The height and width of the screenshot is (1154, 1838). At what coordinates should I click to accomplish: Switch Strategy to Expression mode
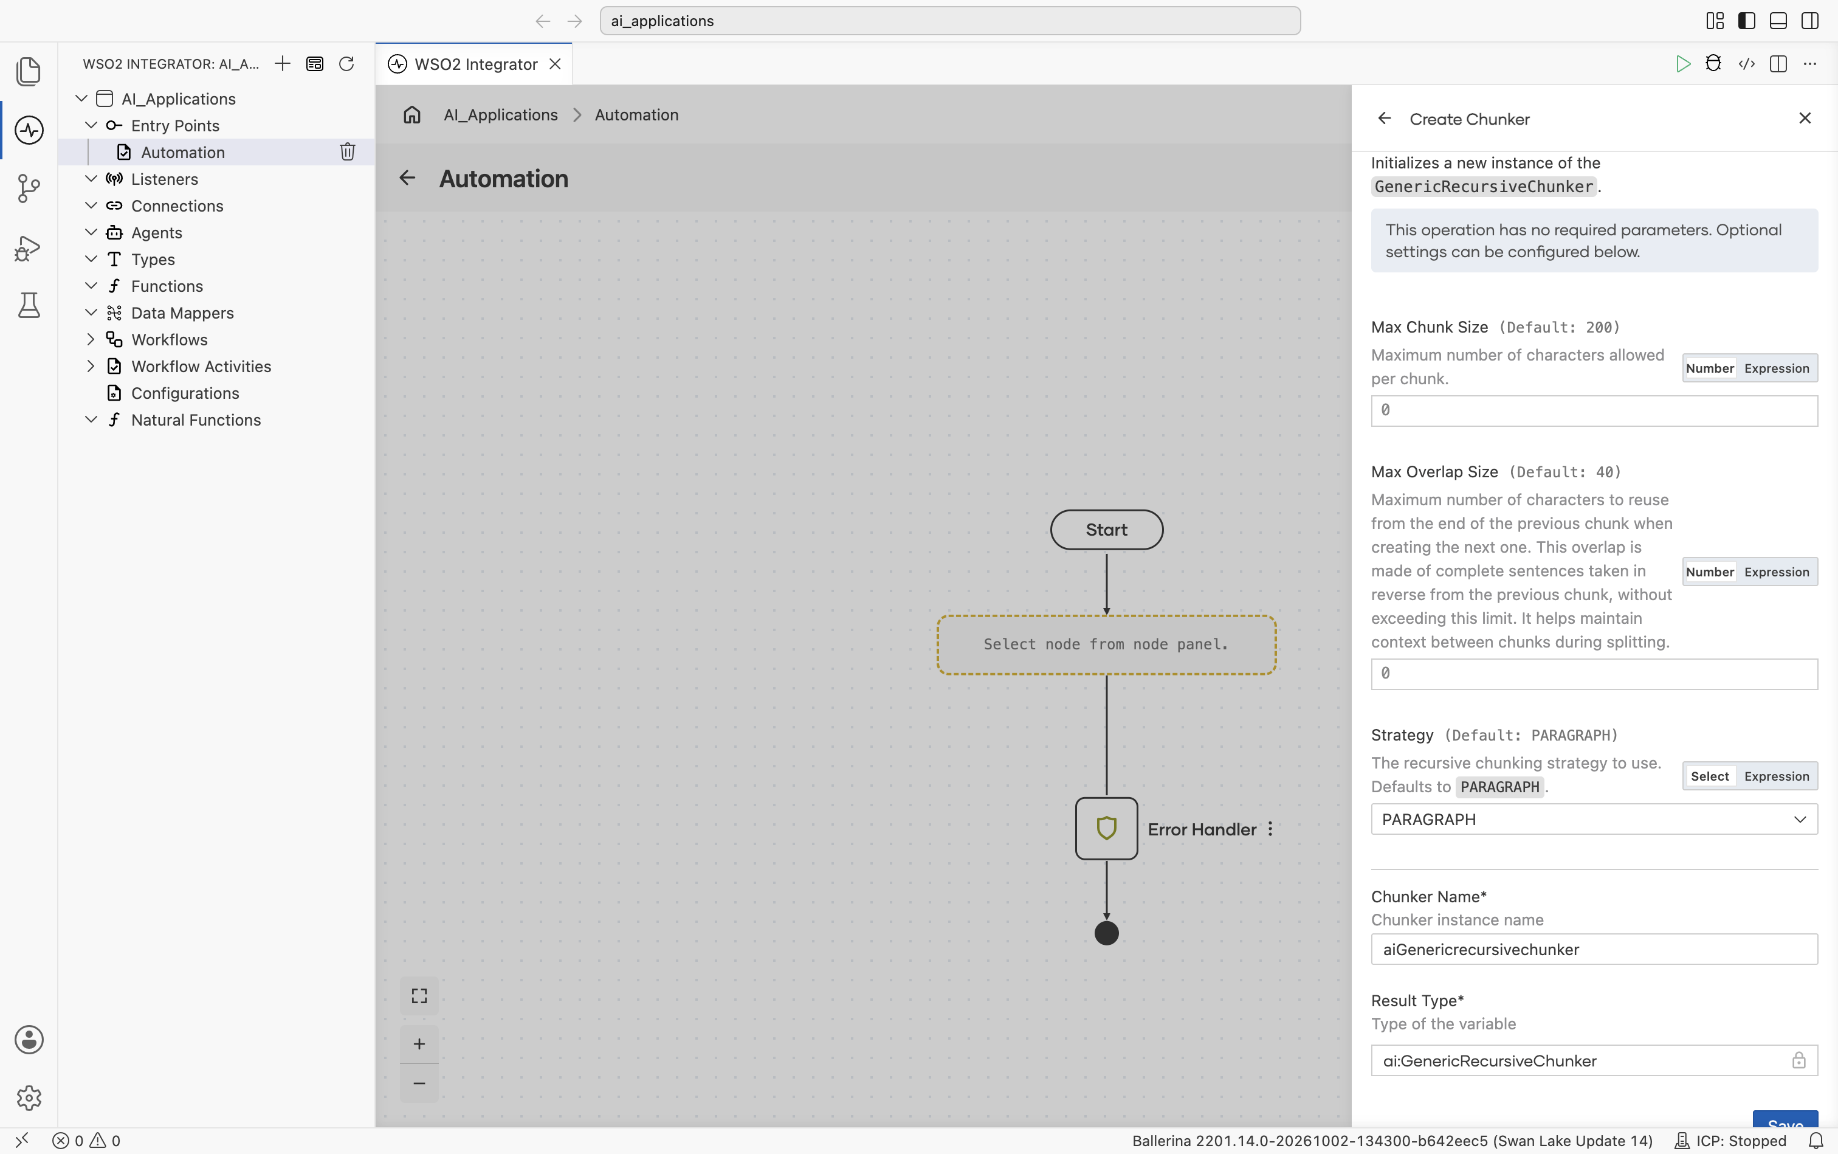1776,776
